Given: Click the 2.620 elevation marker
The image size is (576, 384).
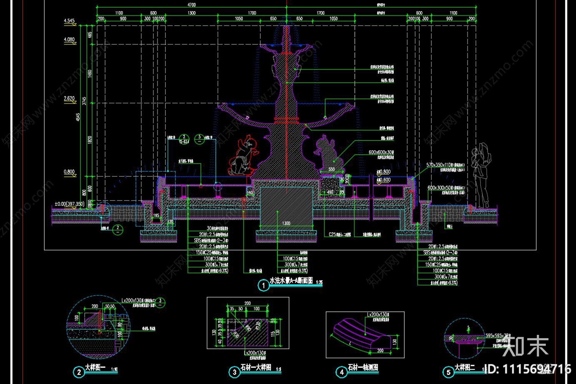Looking at the screenshot, I should tap(69, 98).
